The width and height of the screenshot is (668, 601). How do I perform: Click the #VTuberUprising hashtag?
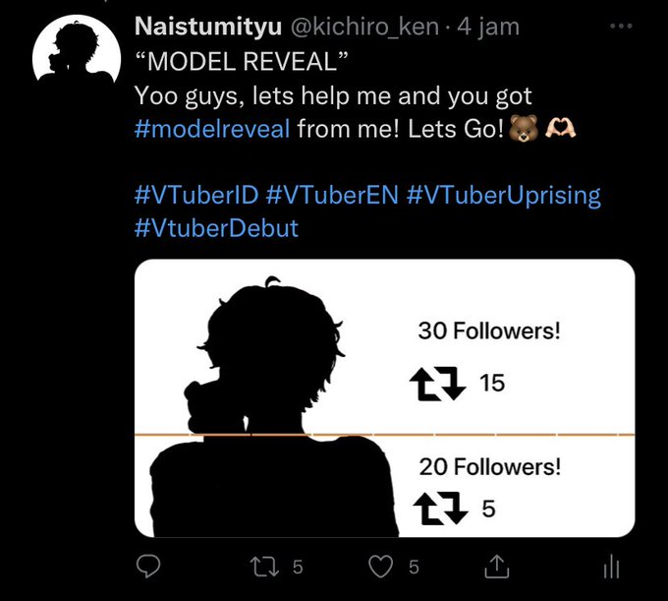pyautogui.click(x=504, y=196)
